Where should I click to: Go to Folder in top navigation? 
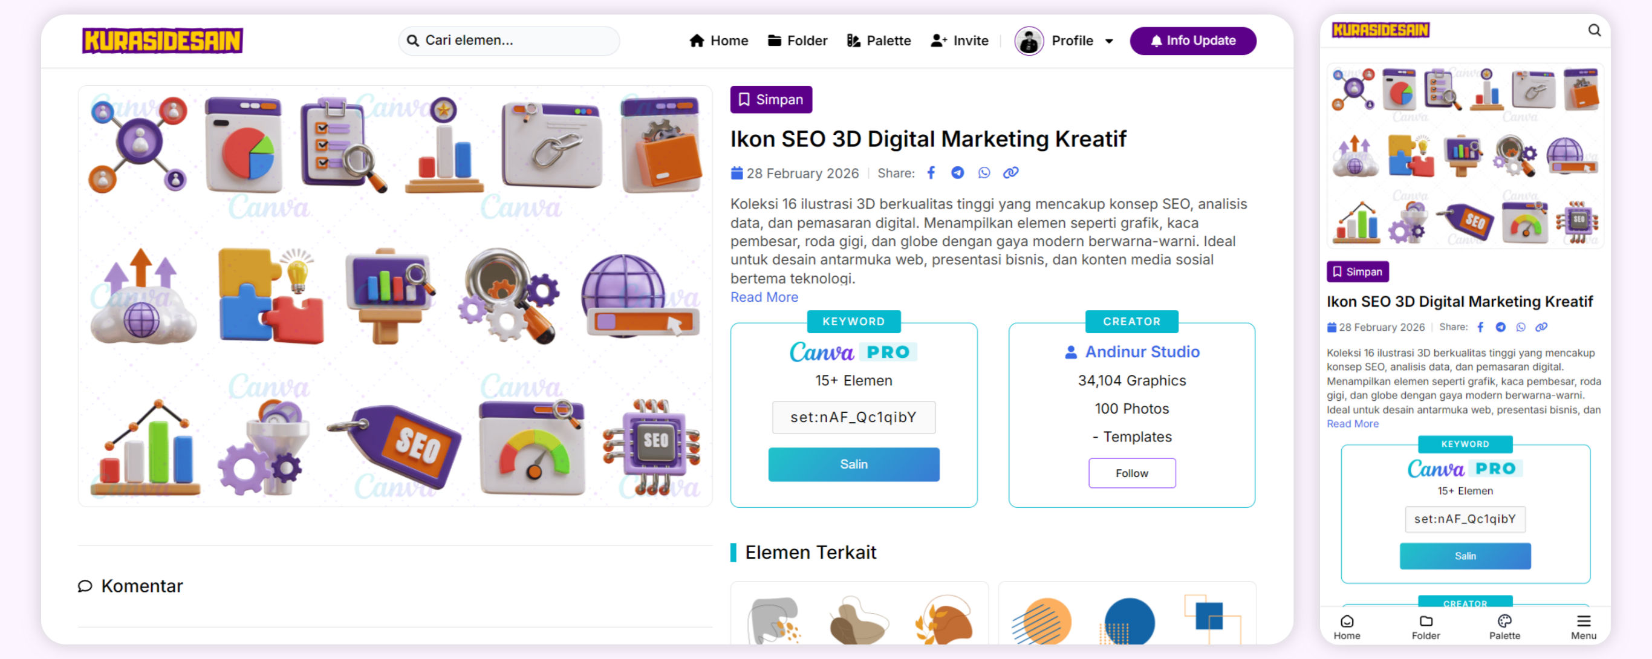coord(797,41)
